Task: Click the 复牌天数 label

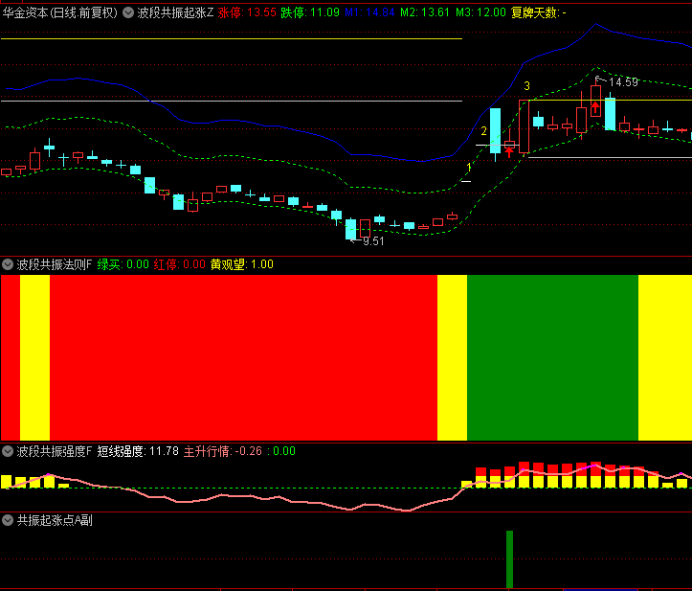Action: tap(539, 12)
